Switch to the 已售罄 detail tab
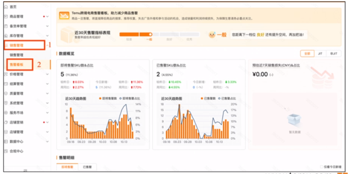 (87, 167)
